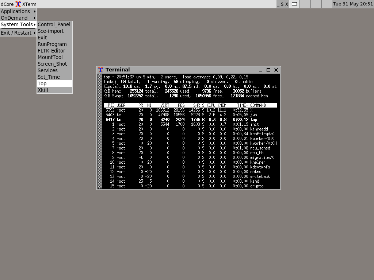374x280 pixels.
Task: Select Screen_Shot in the System Tools menu
Action: tap(52, 64)
